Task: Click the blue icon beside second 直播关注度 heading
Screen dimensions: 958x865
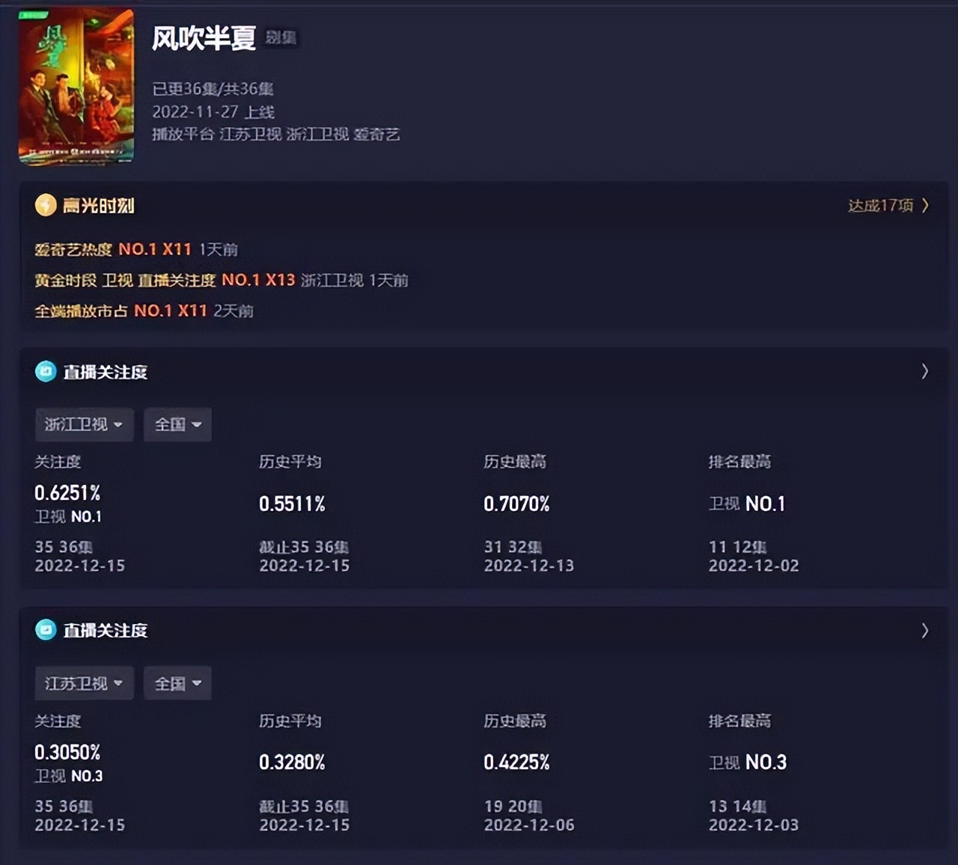Action: pos(46,630)
